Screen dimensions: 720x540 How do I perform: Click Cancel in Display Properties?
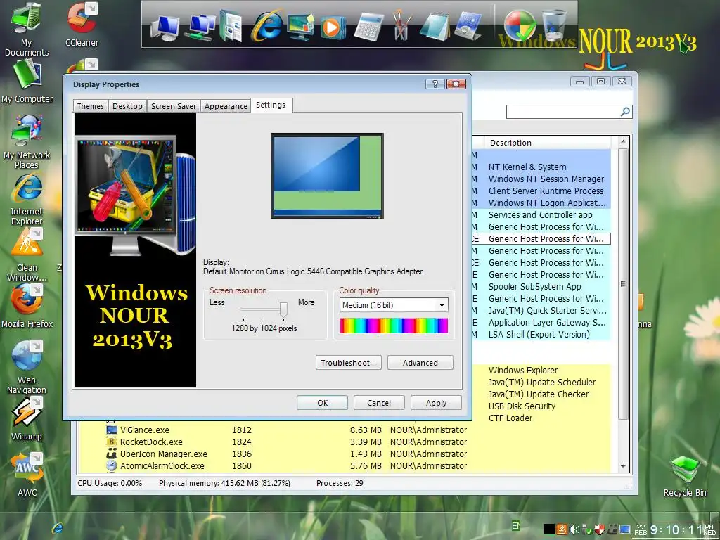point(379,403)
